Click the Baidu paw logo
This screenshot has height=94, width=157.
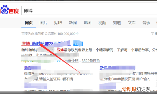coord(4,9)
